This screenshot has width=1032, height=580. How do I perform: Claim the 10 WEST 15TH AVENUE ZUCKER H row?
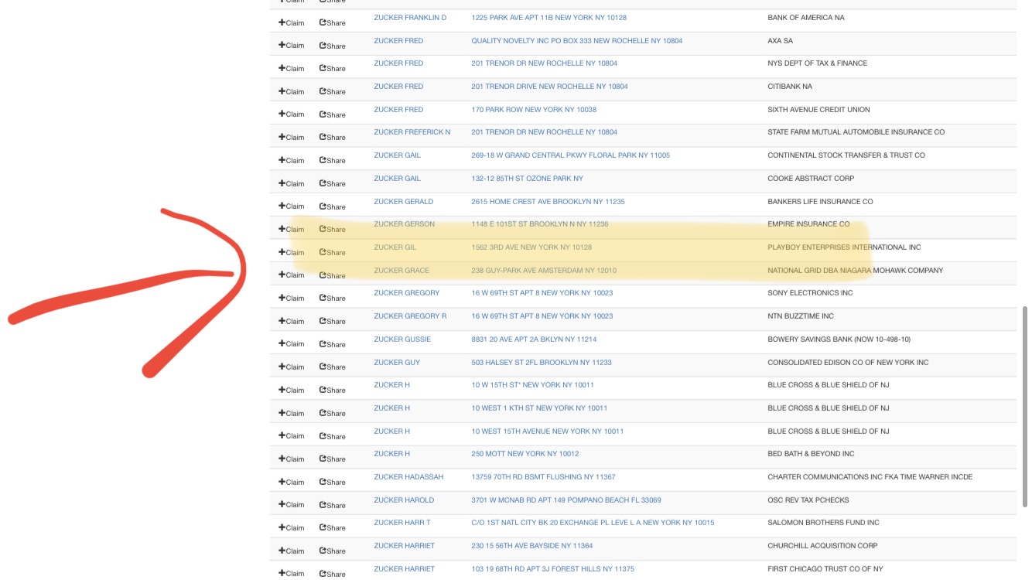[292, 435]
